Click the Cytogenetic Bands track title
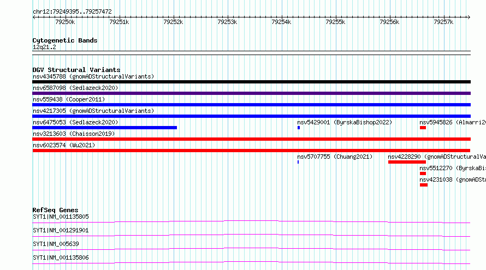Image resolution: width=486 pixels, height=270 pixels. coord(65,40)
